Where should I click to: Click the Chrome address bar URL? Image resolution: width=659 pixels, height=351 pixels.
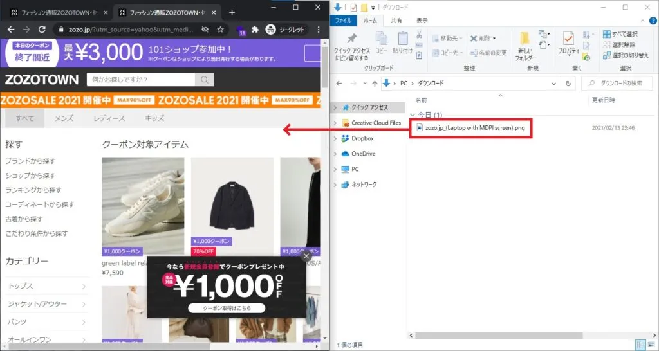131,30
